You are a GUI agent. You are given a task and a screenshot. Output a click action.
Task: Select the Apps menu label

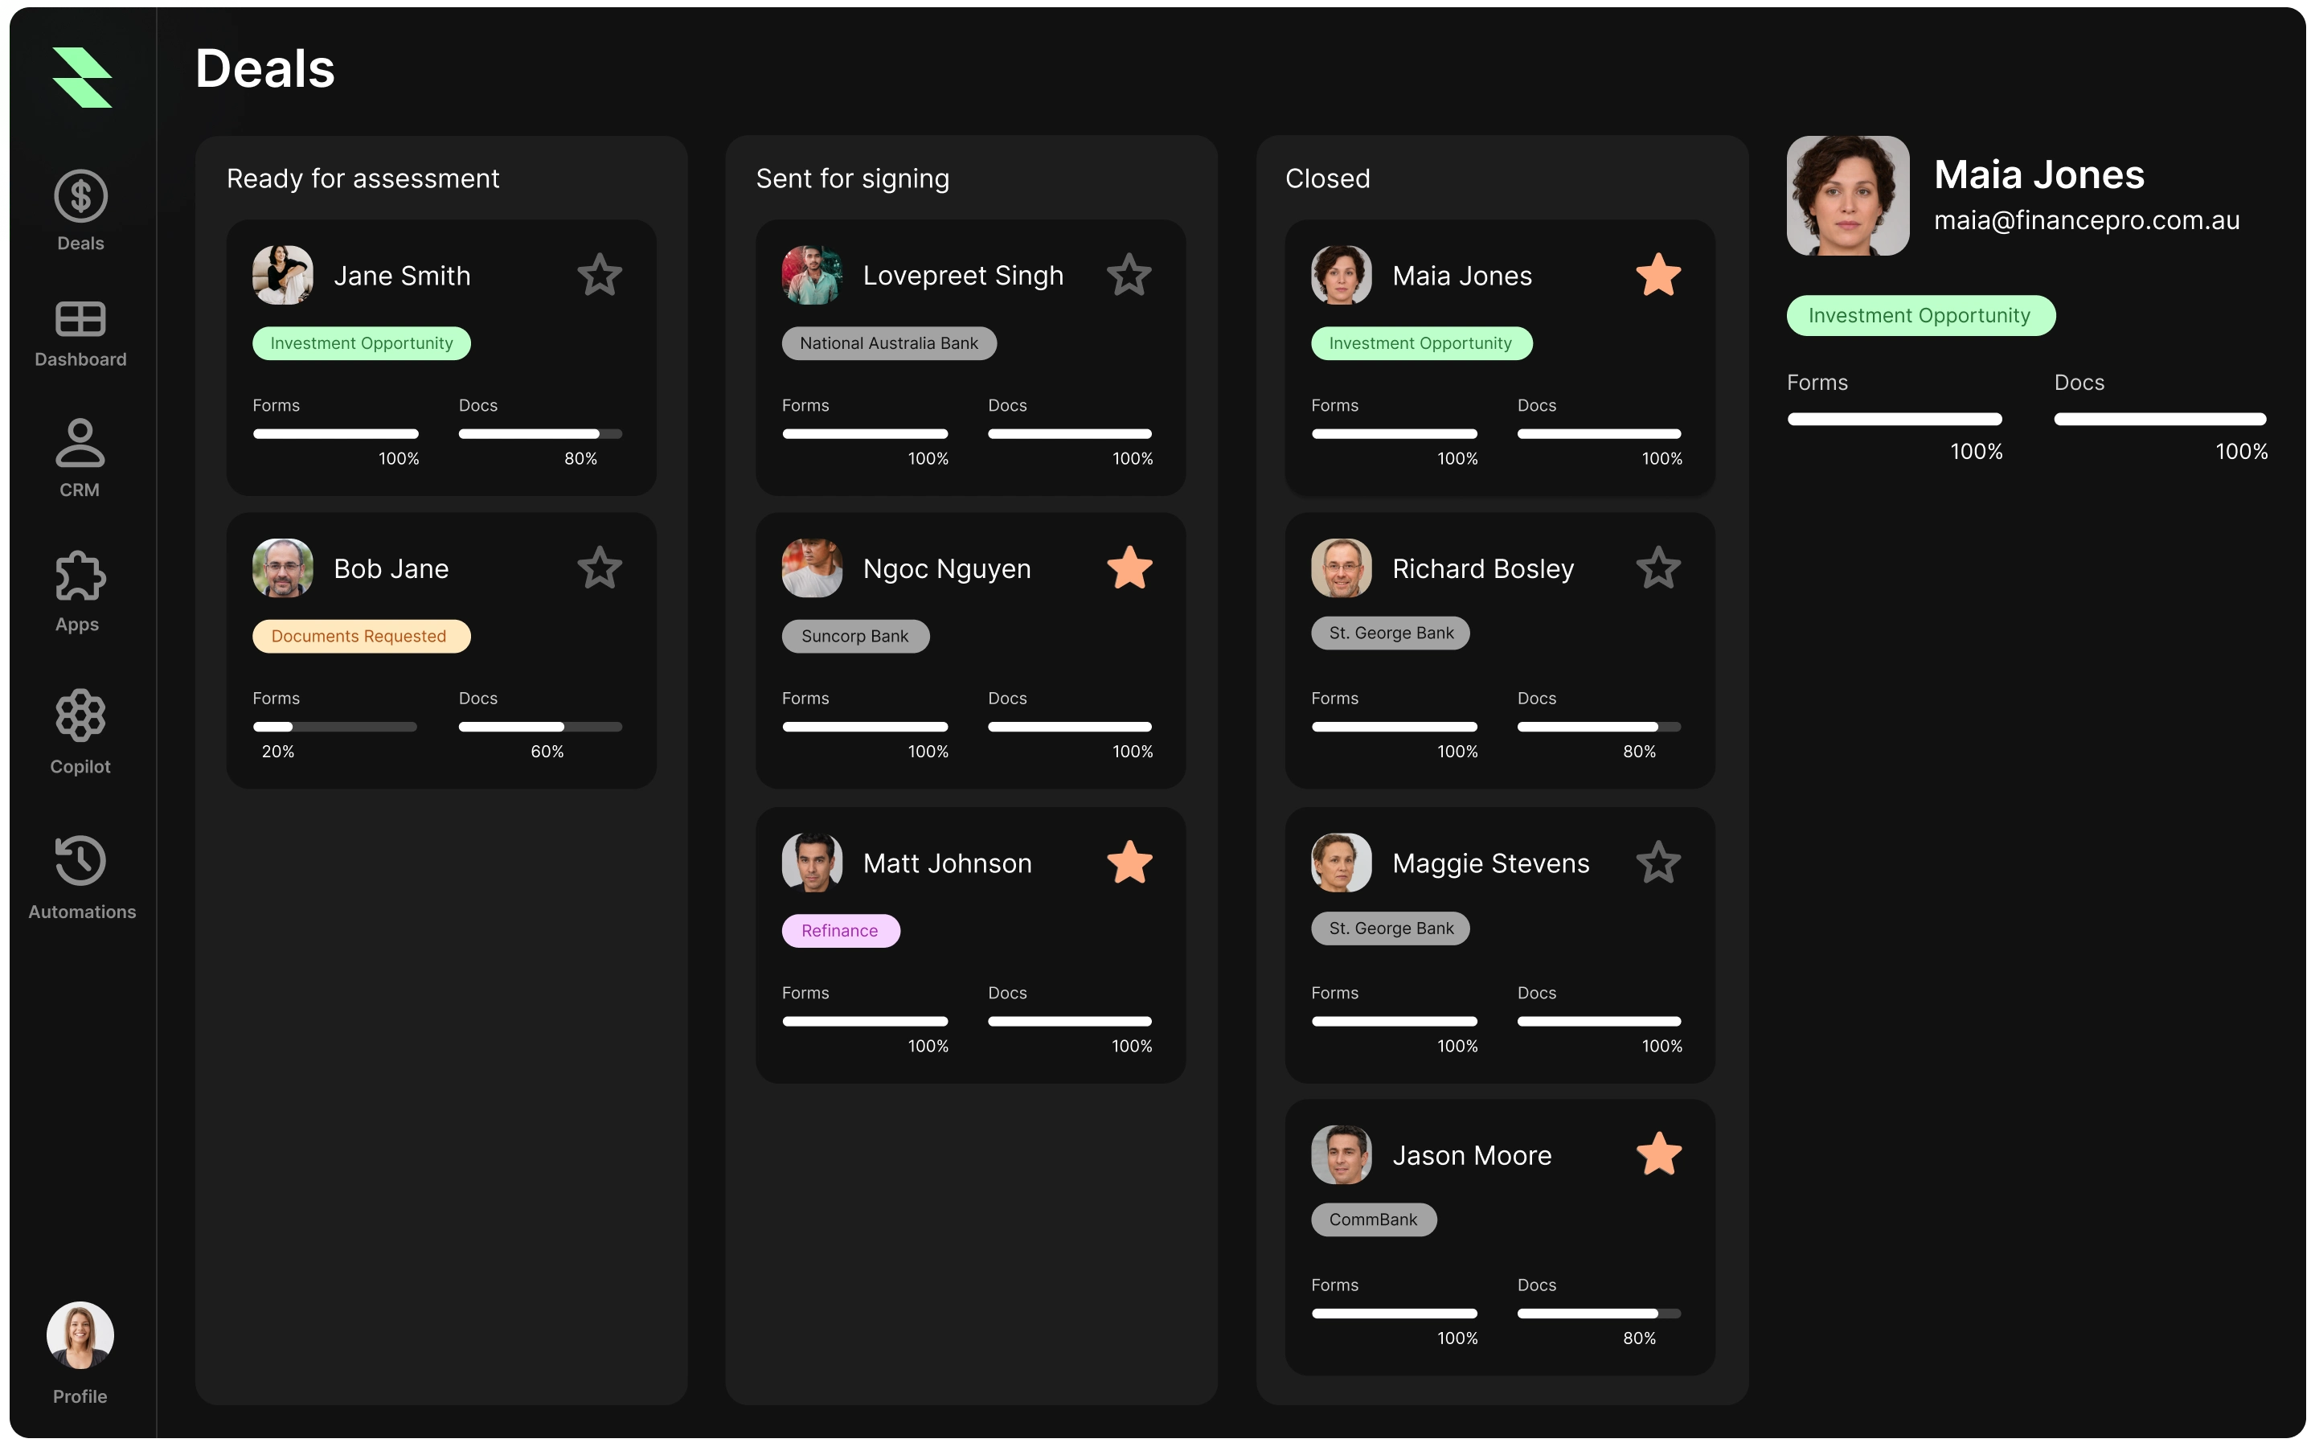pyautogui.click(x=76, y=625)
